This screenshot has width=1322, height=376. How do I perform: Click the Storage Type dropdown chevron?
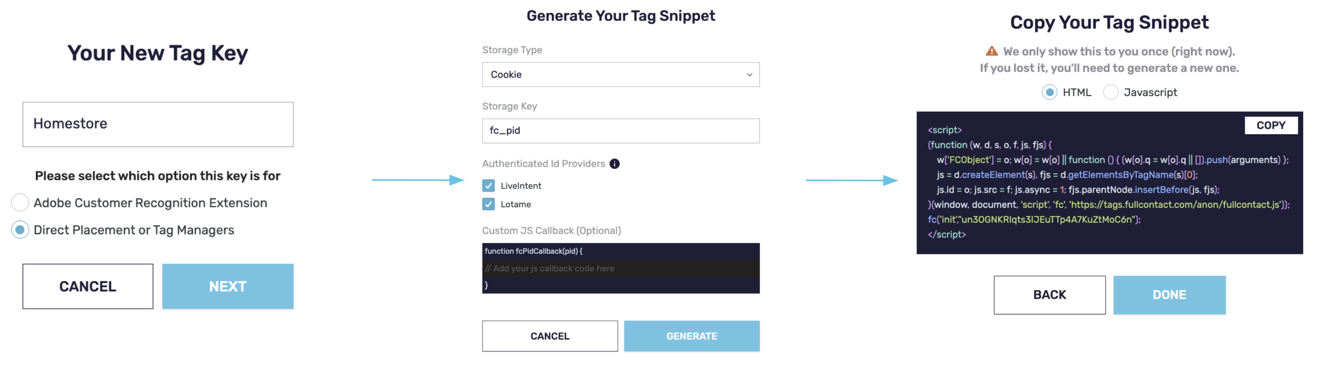coord(749,75)
